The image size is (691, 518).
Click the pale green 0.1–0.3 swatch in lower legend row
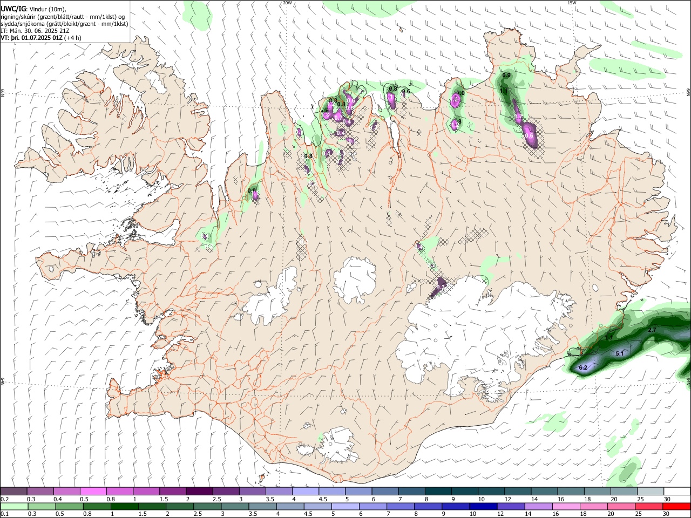pos(13,506)
